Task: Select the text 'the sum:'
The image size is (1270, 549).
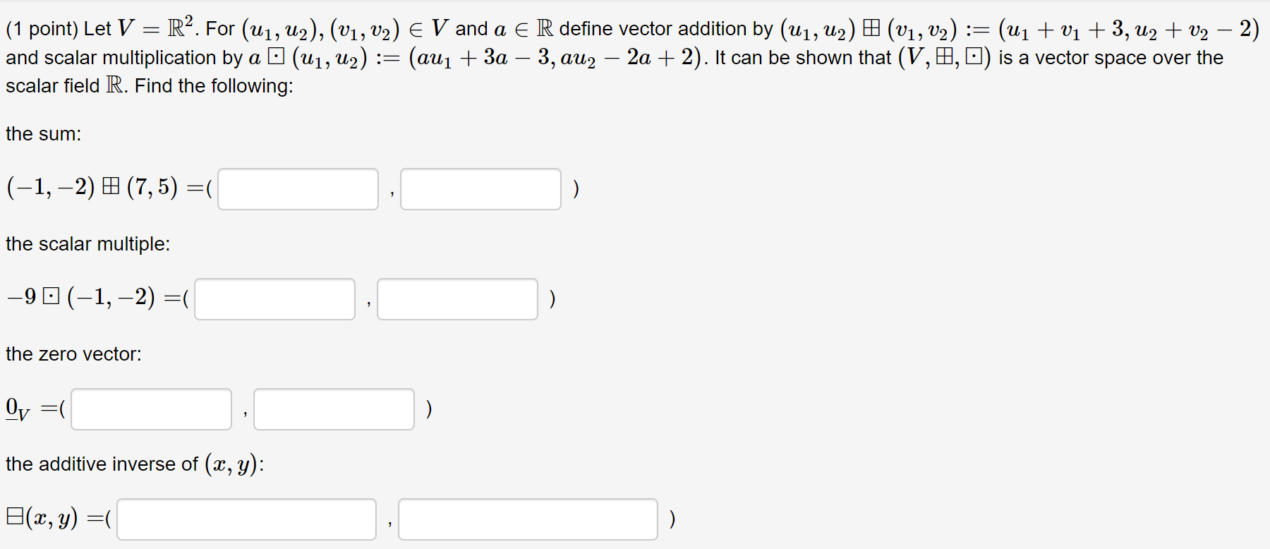Action: (x=43, y=133)
